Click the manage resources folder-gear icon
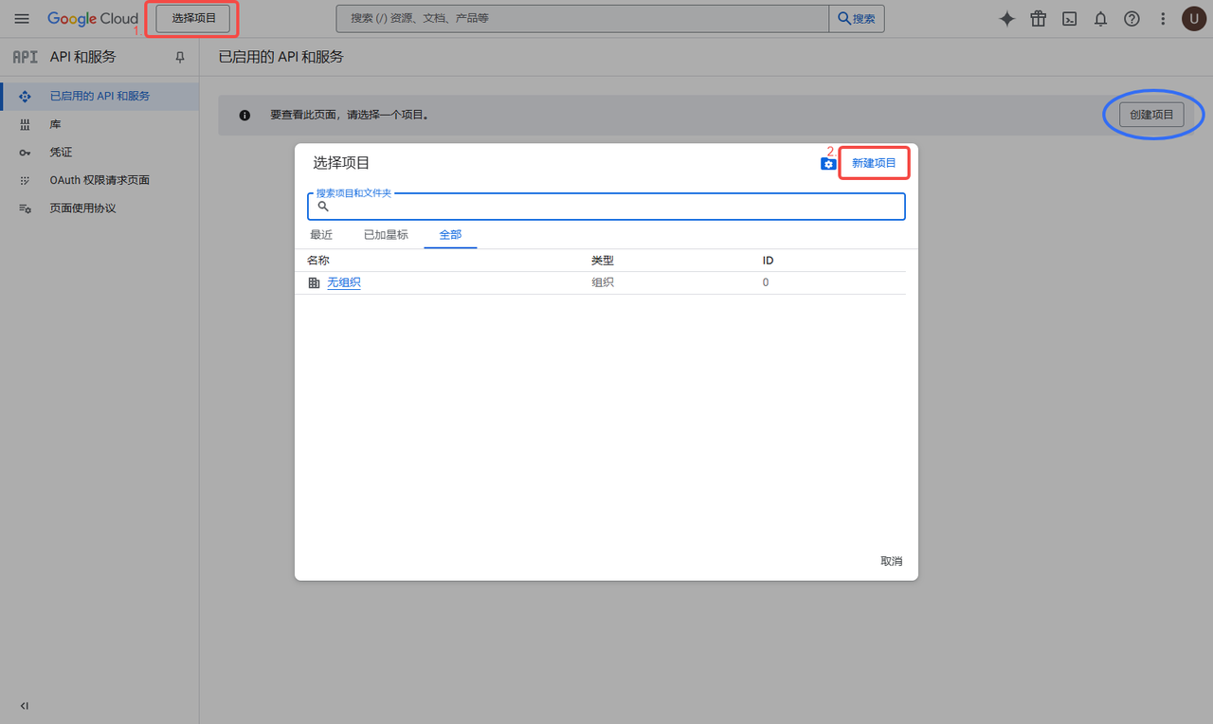The image size is (1213, 724). click(x=828, y=164)
